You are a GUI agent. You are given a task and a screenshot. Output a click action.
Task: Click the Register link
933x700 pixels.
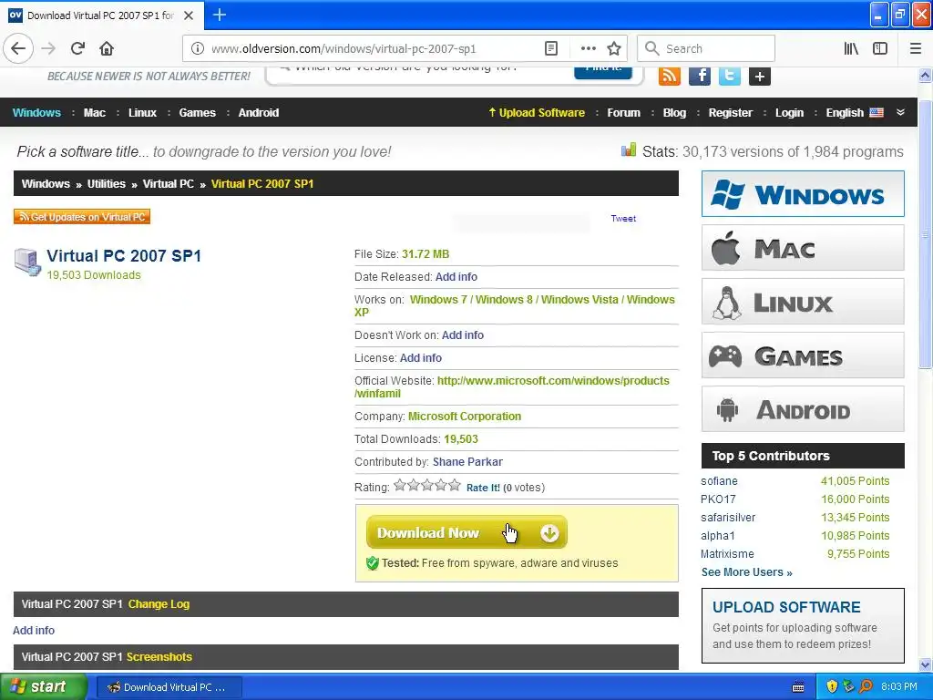click(x=730, y=112)
